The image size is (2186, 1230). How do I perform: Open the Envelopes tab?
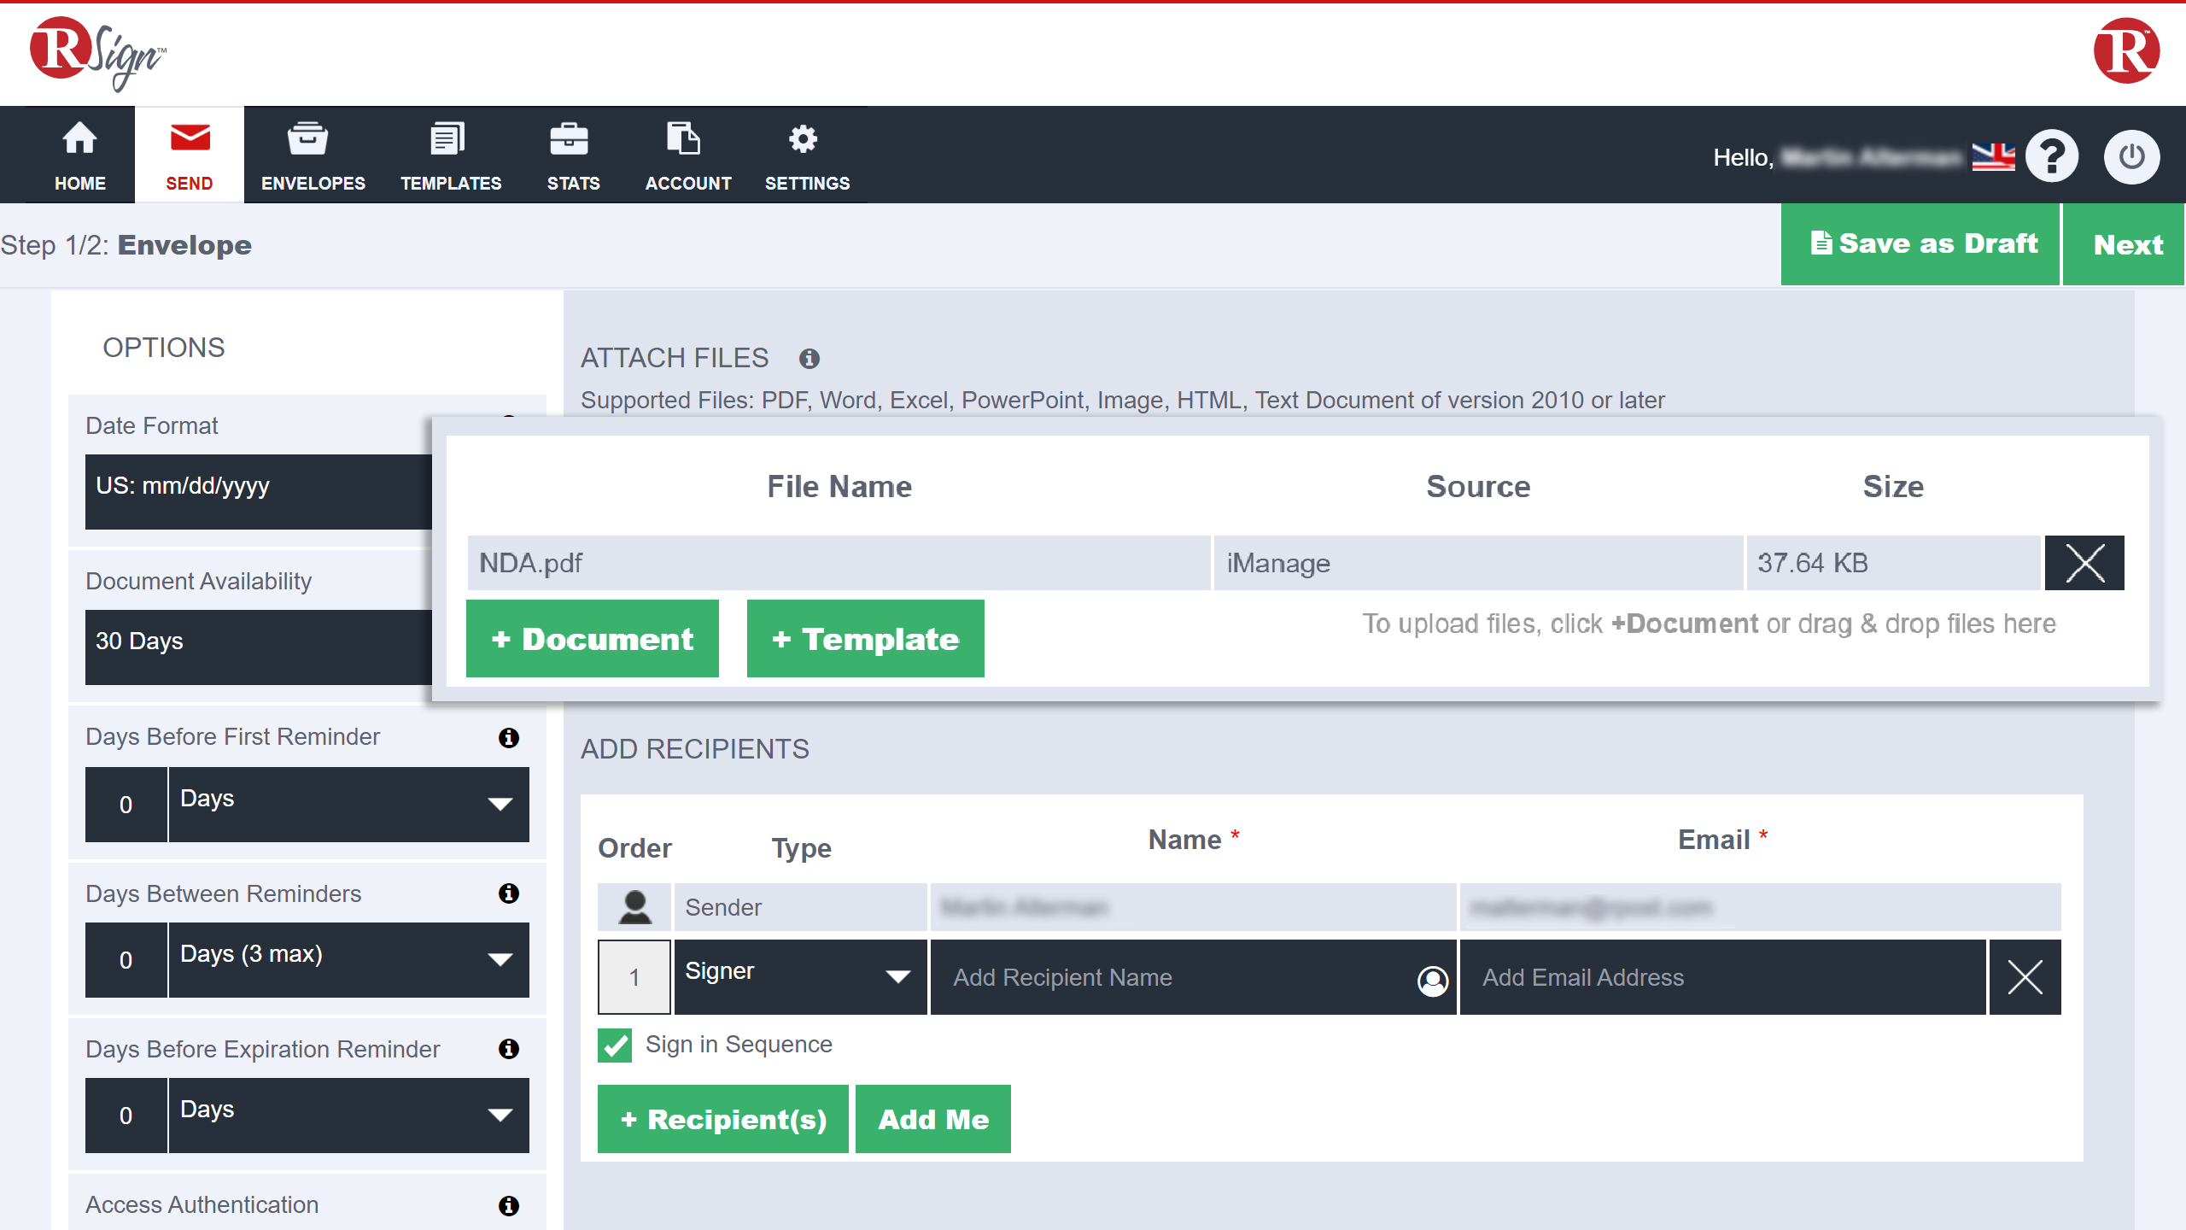313,155
